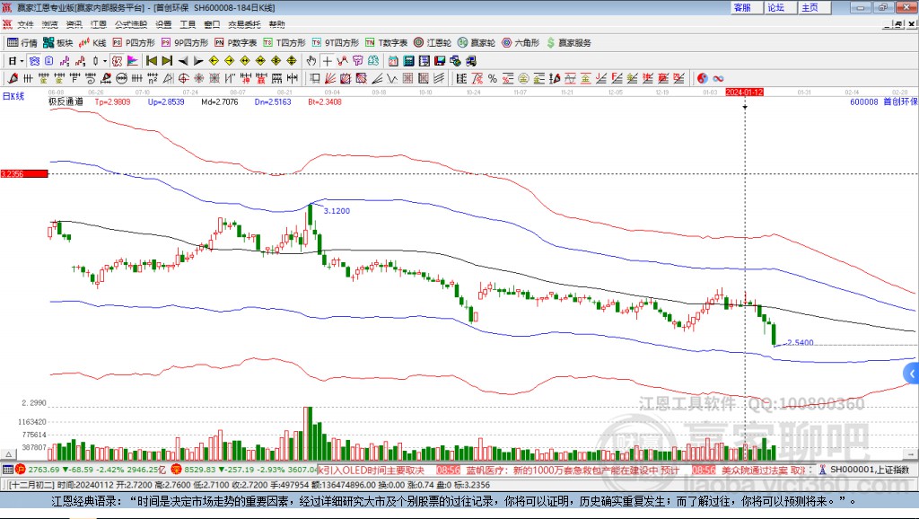The width and height of the screenshot is (919, 519).
Task: Switch to the K线 candlestick chart
Action: click(x=93, y=42)
